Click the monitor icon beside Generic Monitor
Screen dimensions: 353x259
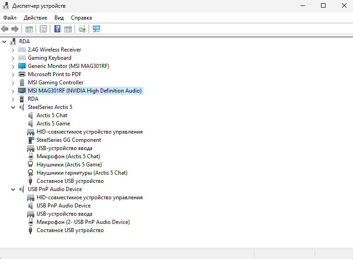[22, 66]
